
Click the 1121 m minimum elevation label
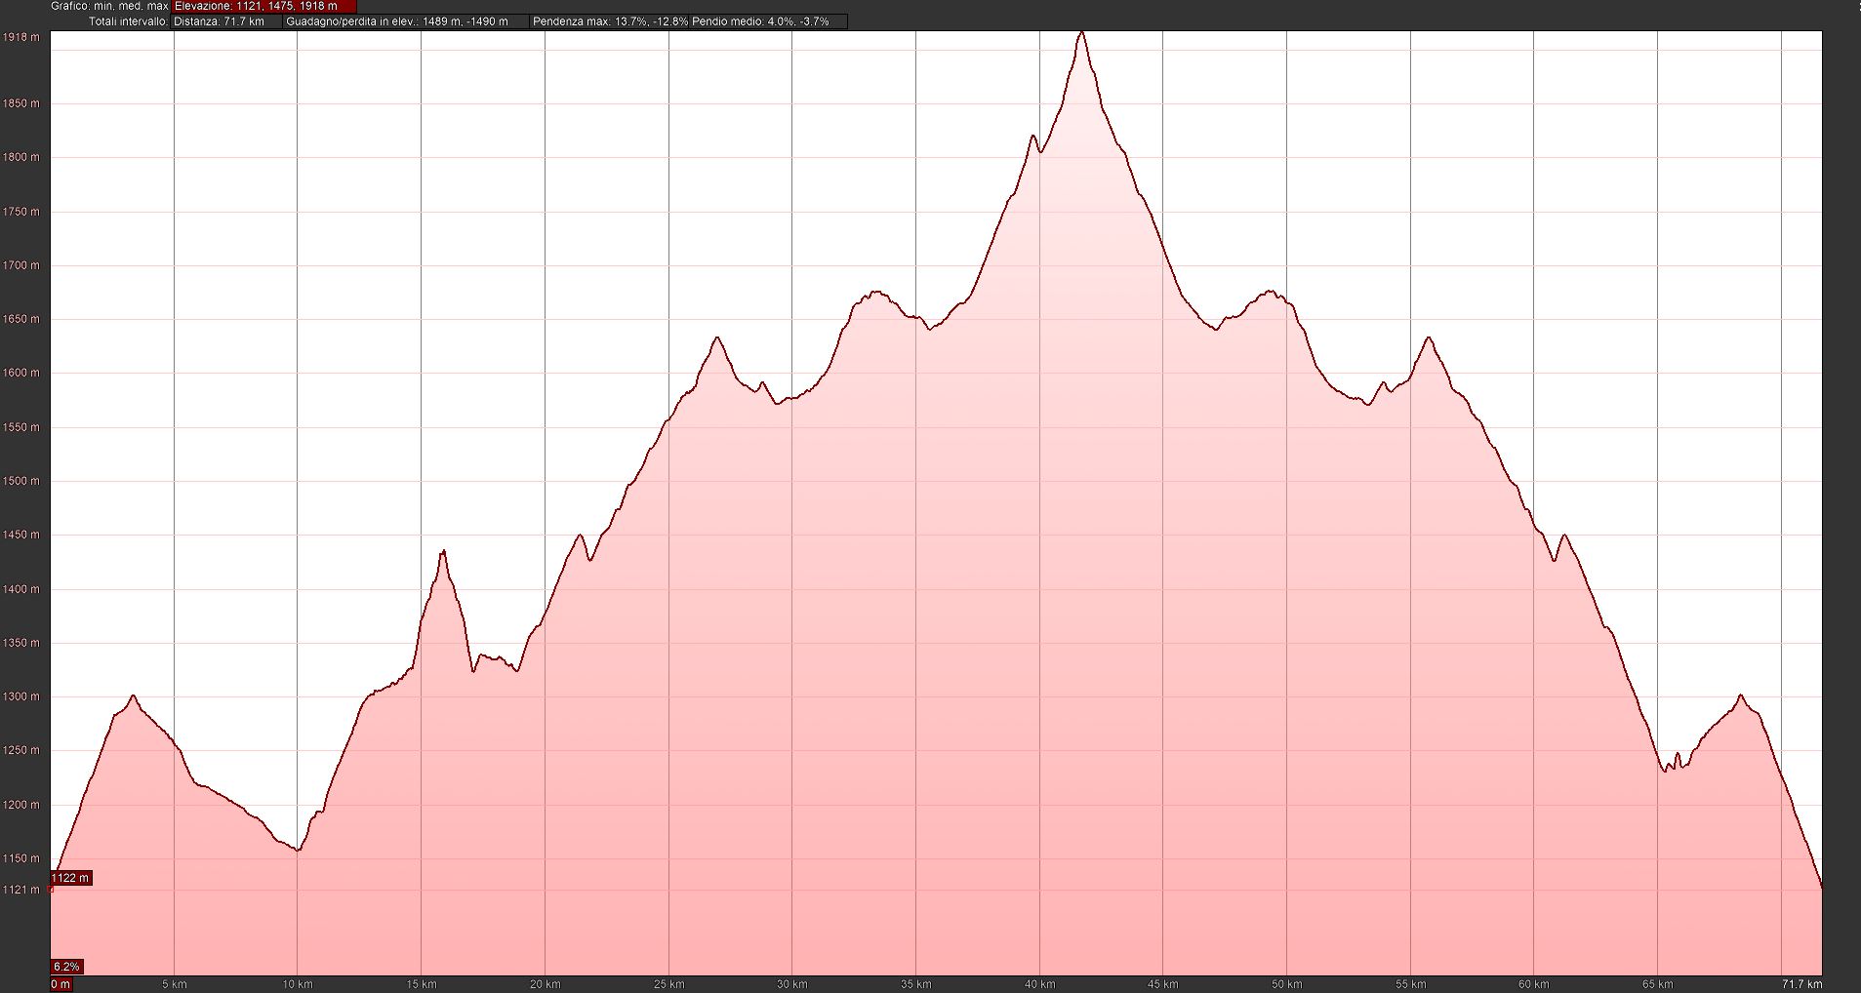21,890
